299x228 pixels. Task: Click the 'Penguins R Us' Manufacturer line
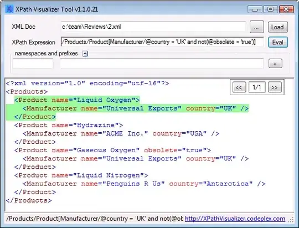[144, 184]
